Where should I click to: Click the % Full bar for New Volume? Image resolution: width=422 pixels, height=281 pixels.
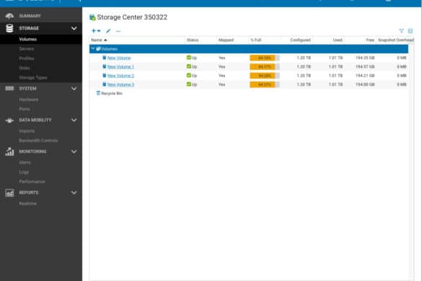pos(265,58)
